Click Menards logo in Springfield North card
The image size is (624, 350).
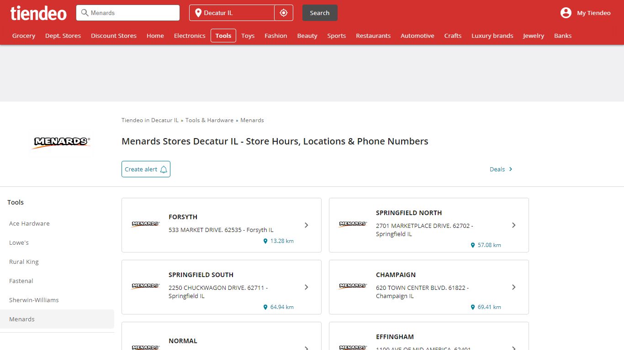(353, 224)
